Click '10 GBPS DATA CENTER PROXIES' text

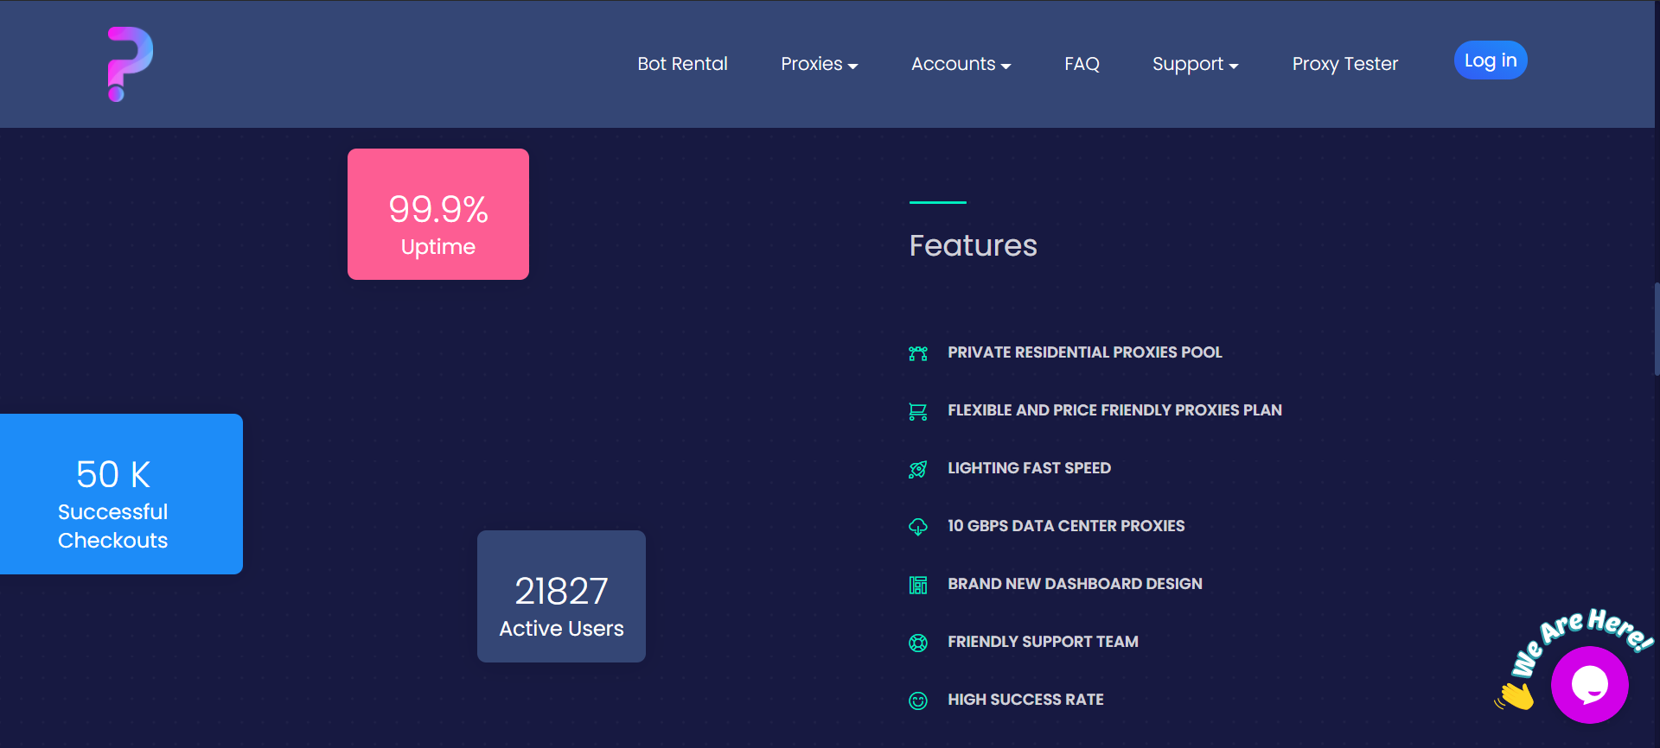click(1066, 526)
